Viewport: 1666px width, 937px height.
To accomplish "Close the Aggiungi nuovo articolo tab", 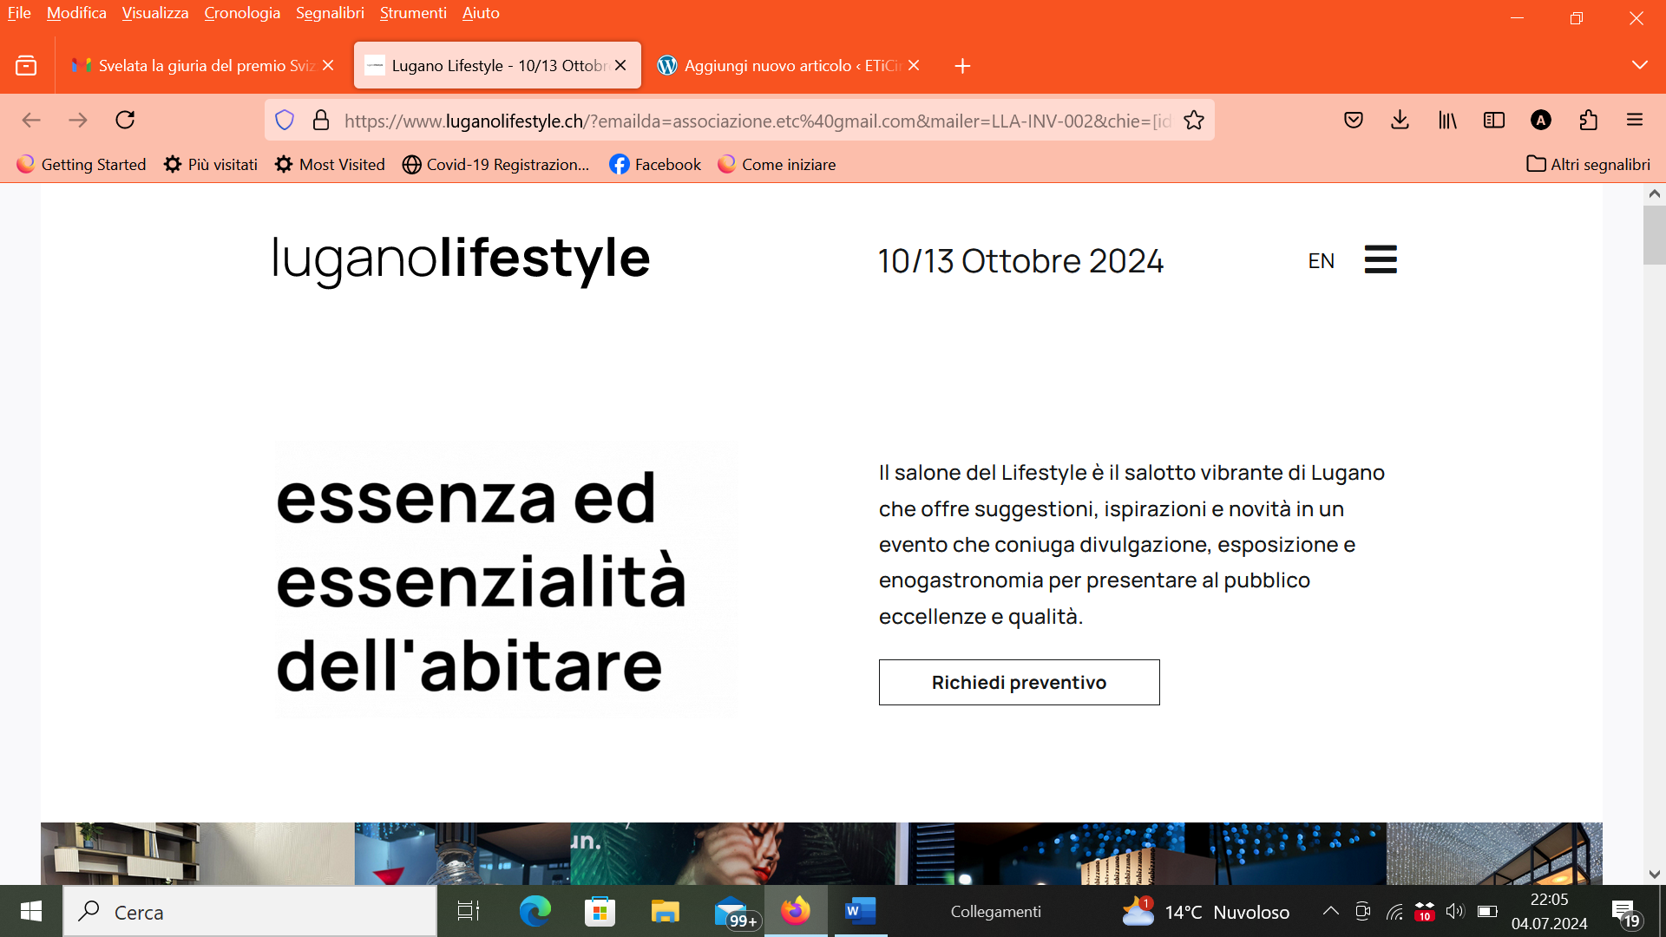I will 914,65.
